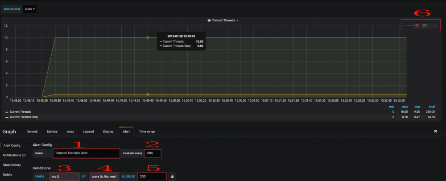The image size is (446, 181).
Task: Open the avg () reducer function dropdown
Action: (x=64, y=177)
